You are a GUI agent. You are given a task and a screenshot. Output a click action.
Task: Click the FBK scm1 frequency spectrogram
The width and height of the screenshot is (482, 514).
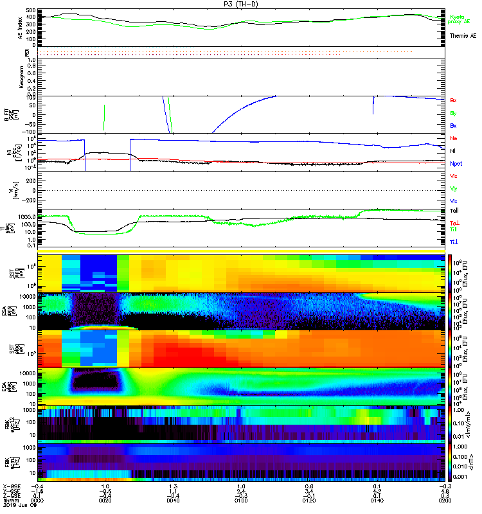pyautogui.click(x=241, y=463)
